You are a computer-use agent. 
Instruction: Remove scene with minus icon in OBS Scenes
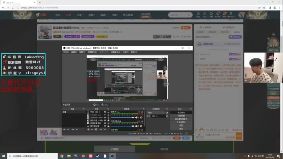tap(68, 129)
